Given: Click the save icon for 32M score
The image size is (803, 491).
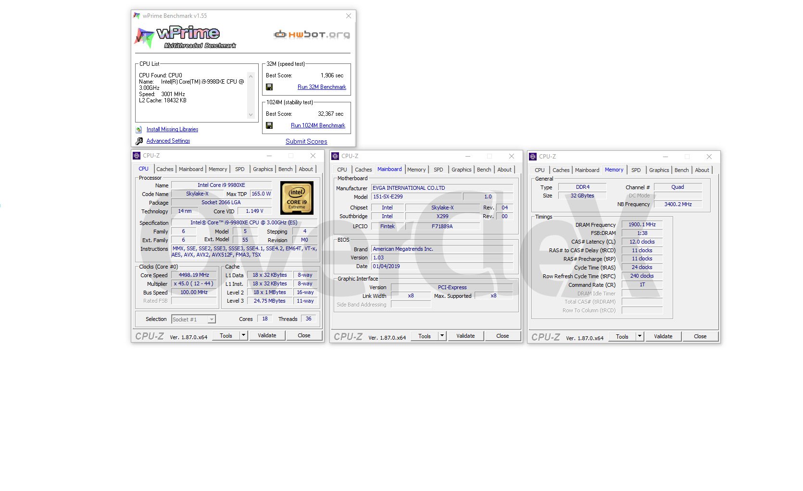Looking at the screenshot, I should click(269, 87).
